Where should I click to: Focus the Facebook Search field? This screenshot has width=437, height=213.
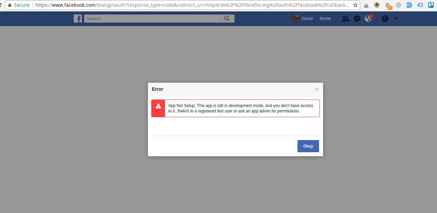(x=152, y=19)
